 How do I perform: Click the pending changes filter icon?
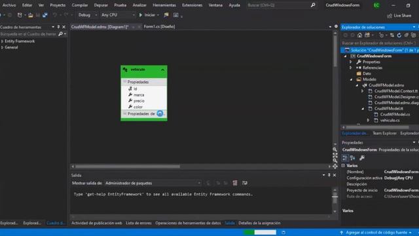pyautogui.click(x=381, y=35)
